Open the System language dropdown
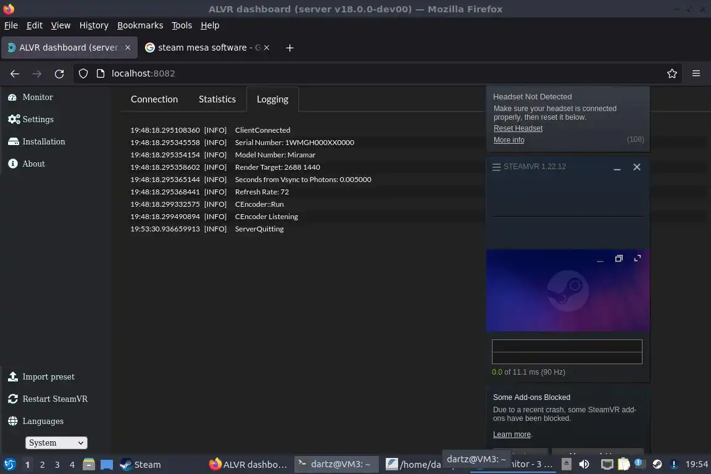Screen dimensions: 711x474 click(56, 443)
